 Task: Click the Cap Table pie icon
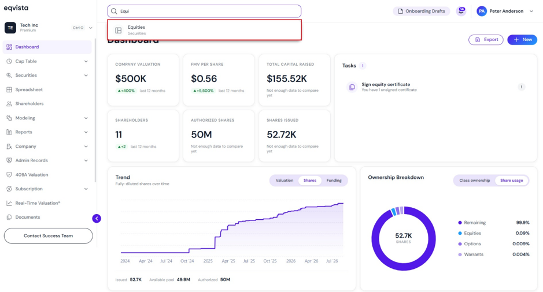(9, 61)
